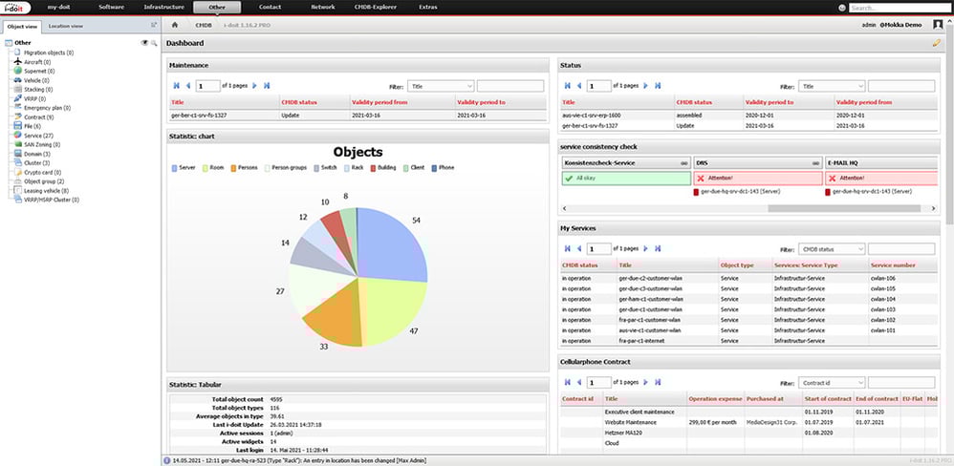Open the Network top menu
Image resolution: width=954 pixels, height=466 pixels.
(x=322, y=8)
